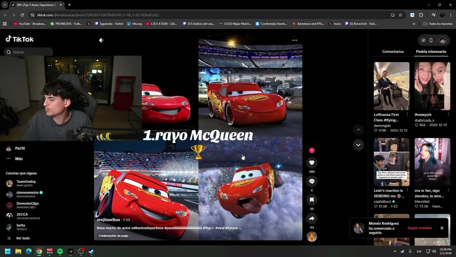Open Leah's reaction video thumbnail
This screenshot has width=456, height=257.
[392, 162]
